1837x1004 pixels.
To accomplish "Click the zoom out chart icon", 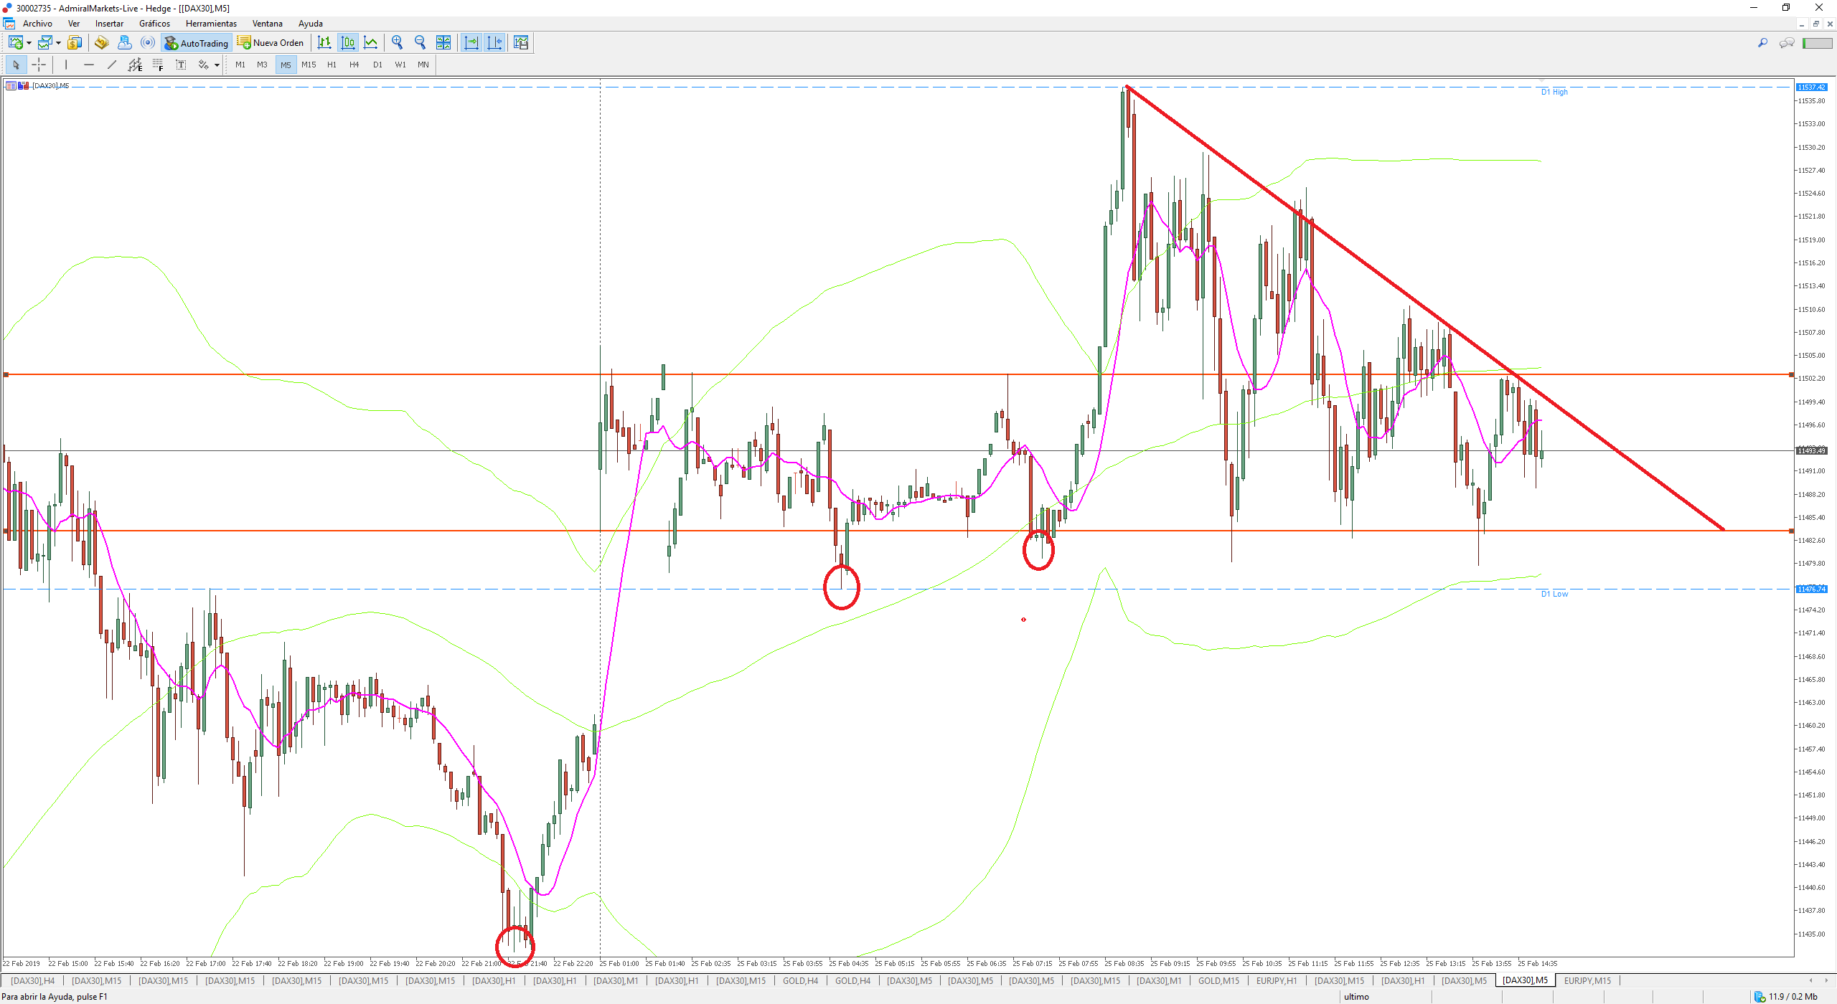I will (x=421, y=43).
